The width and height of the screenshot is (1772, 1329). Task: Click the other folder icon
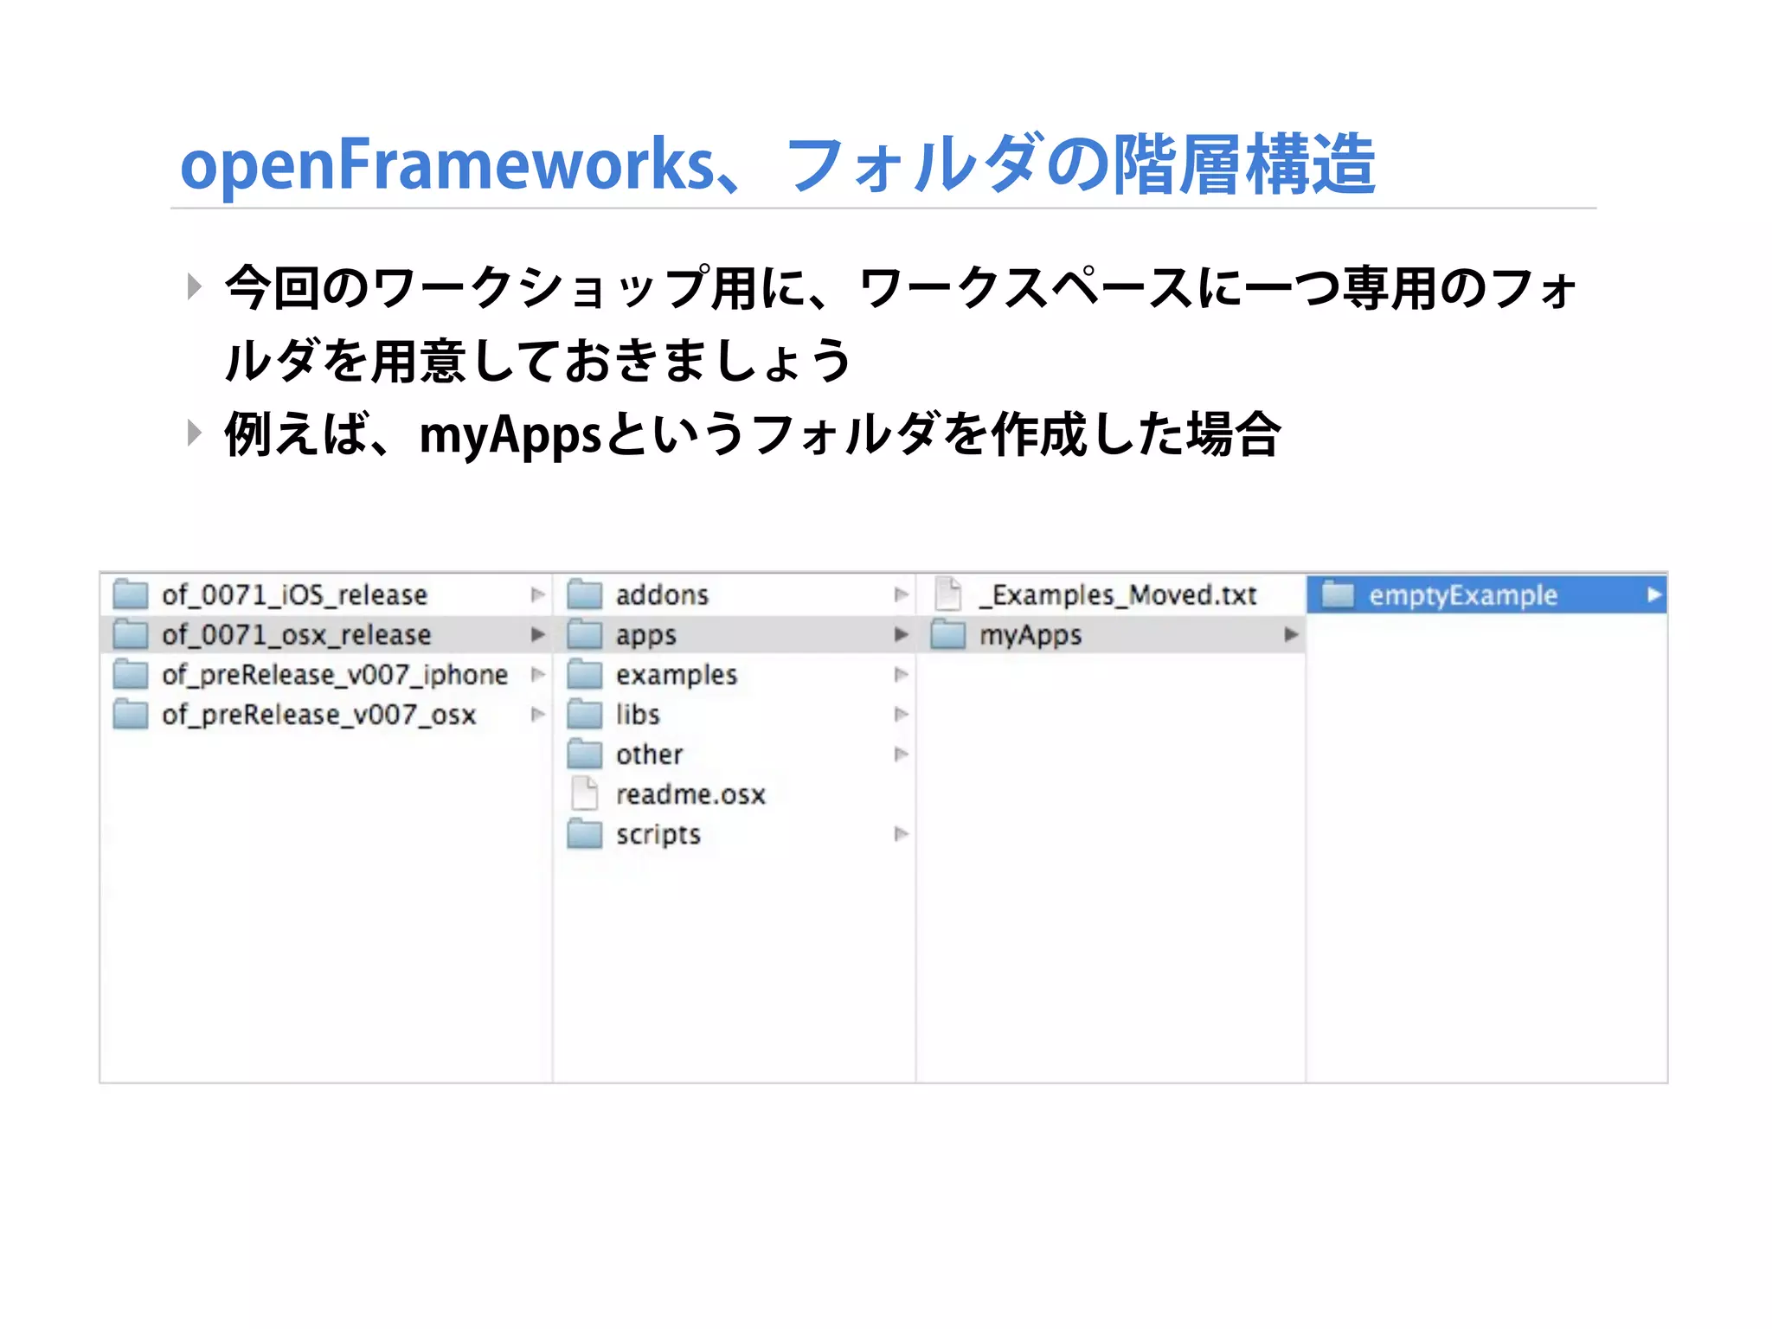585,754
